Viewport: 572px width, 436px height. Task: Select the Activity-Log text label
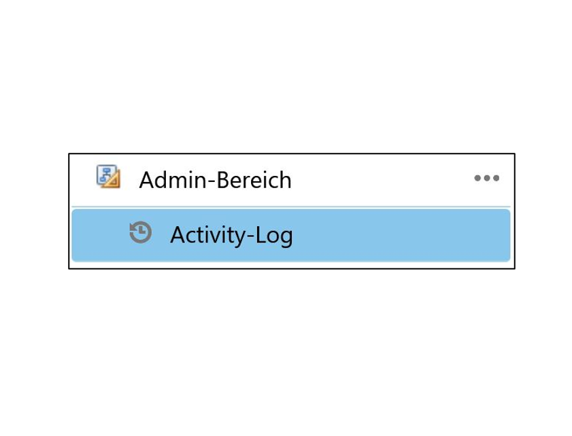point(231,235)
